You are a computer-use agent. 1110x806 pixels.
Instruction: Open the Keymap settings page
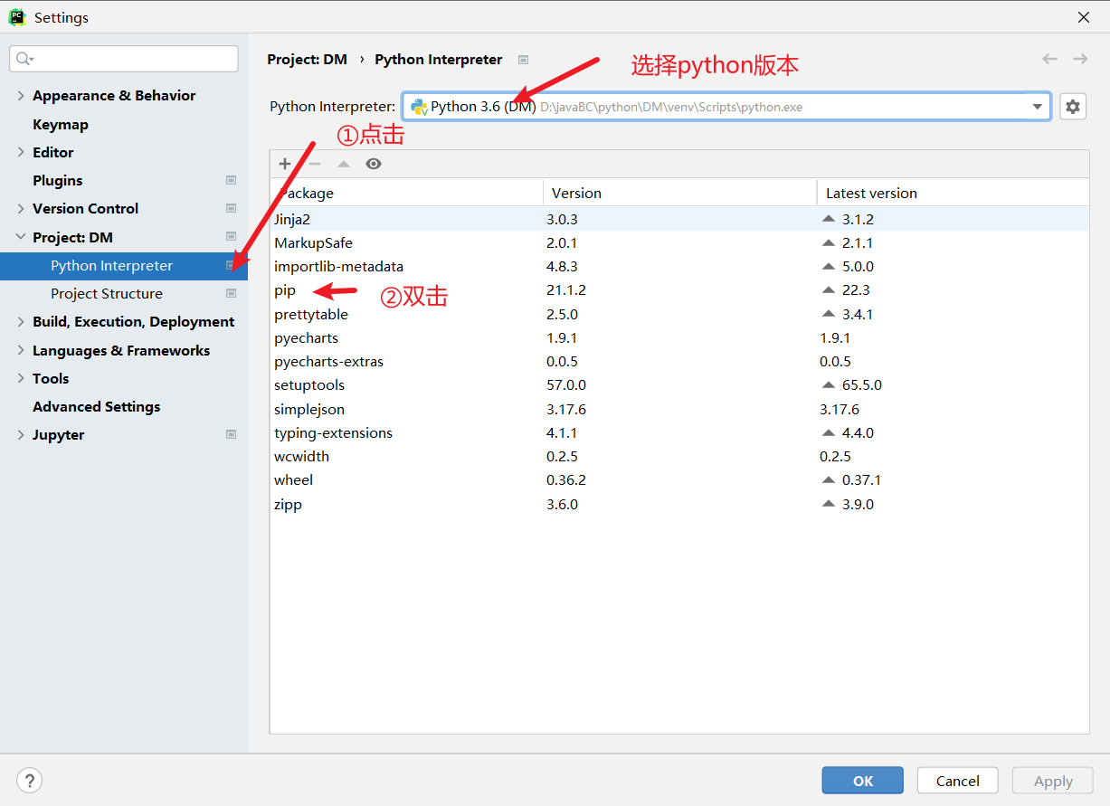pyautogui.click(x=61, y=125)
